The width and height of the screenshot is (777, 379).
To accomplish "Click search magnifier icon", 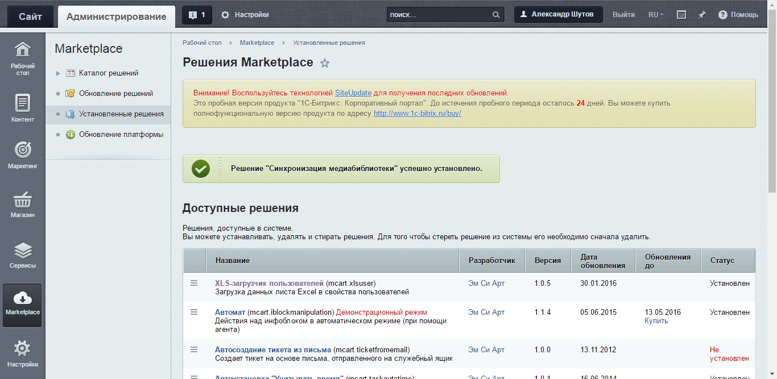I will pyautogui.click(x=496, y=15).
